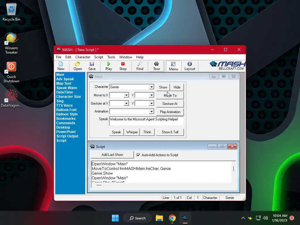
Task: Click the Whisper button
Action: [132, 132]
